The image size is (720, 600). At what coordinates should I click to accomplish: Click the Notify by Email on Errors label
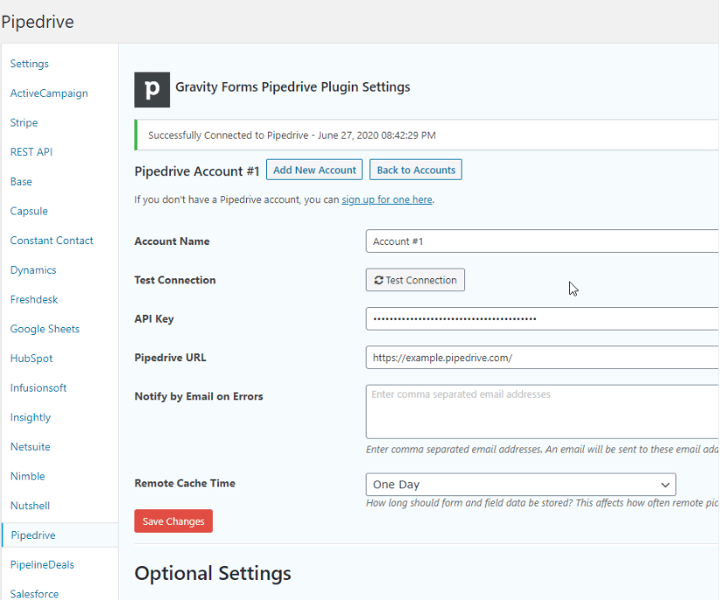tap(198, 396)
